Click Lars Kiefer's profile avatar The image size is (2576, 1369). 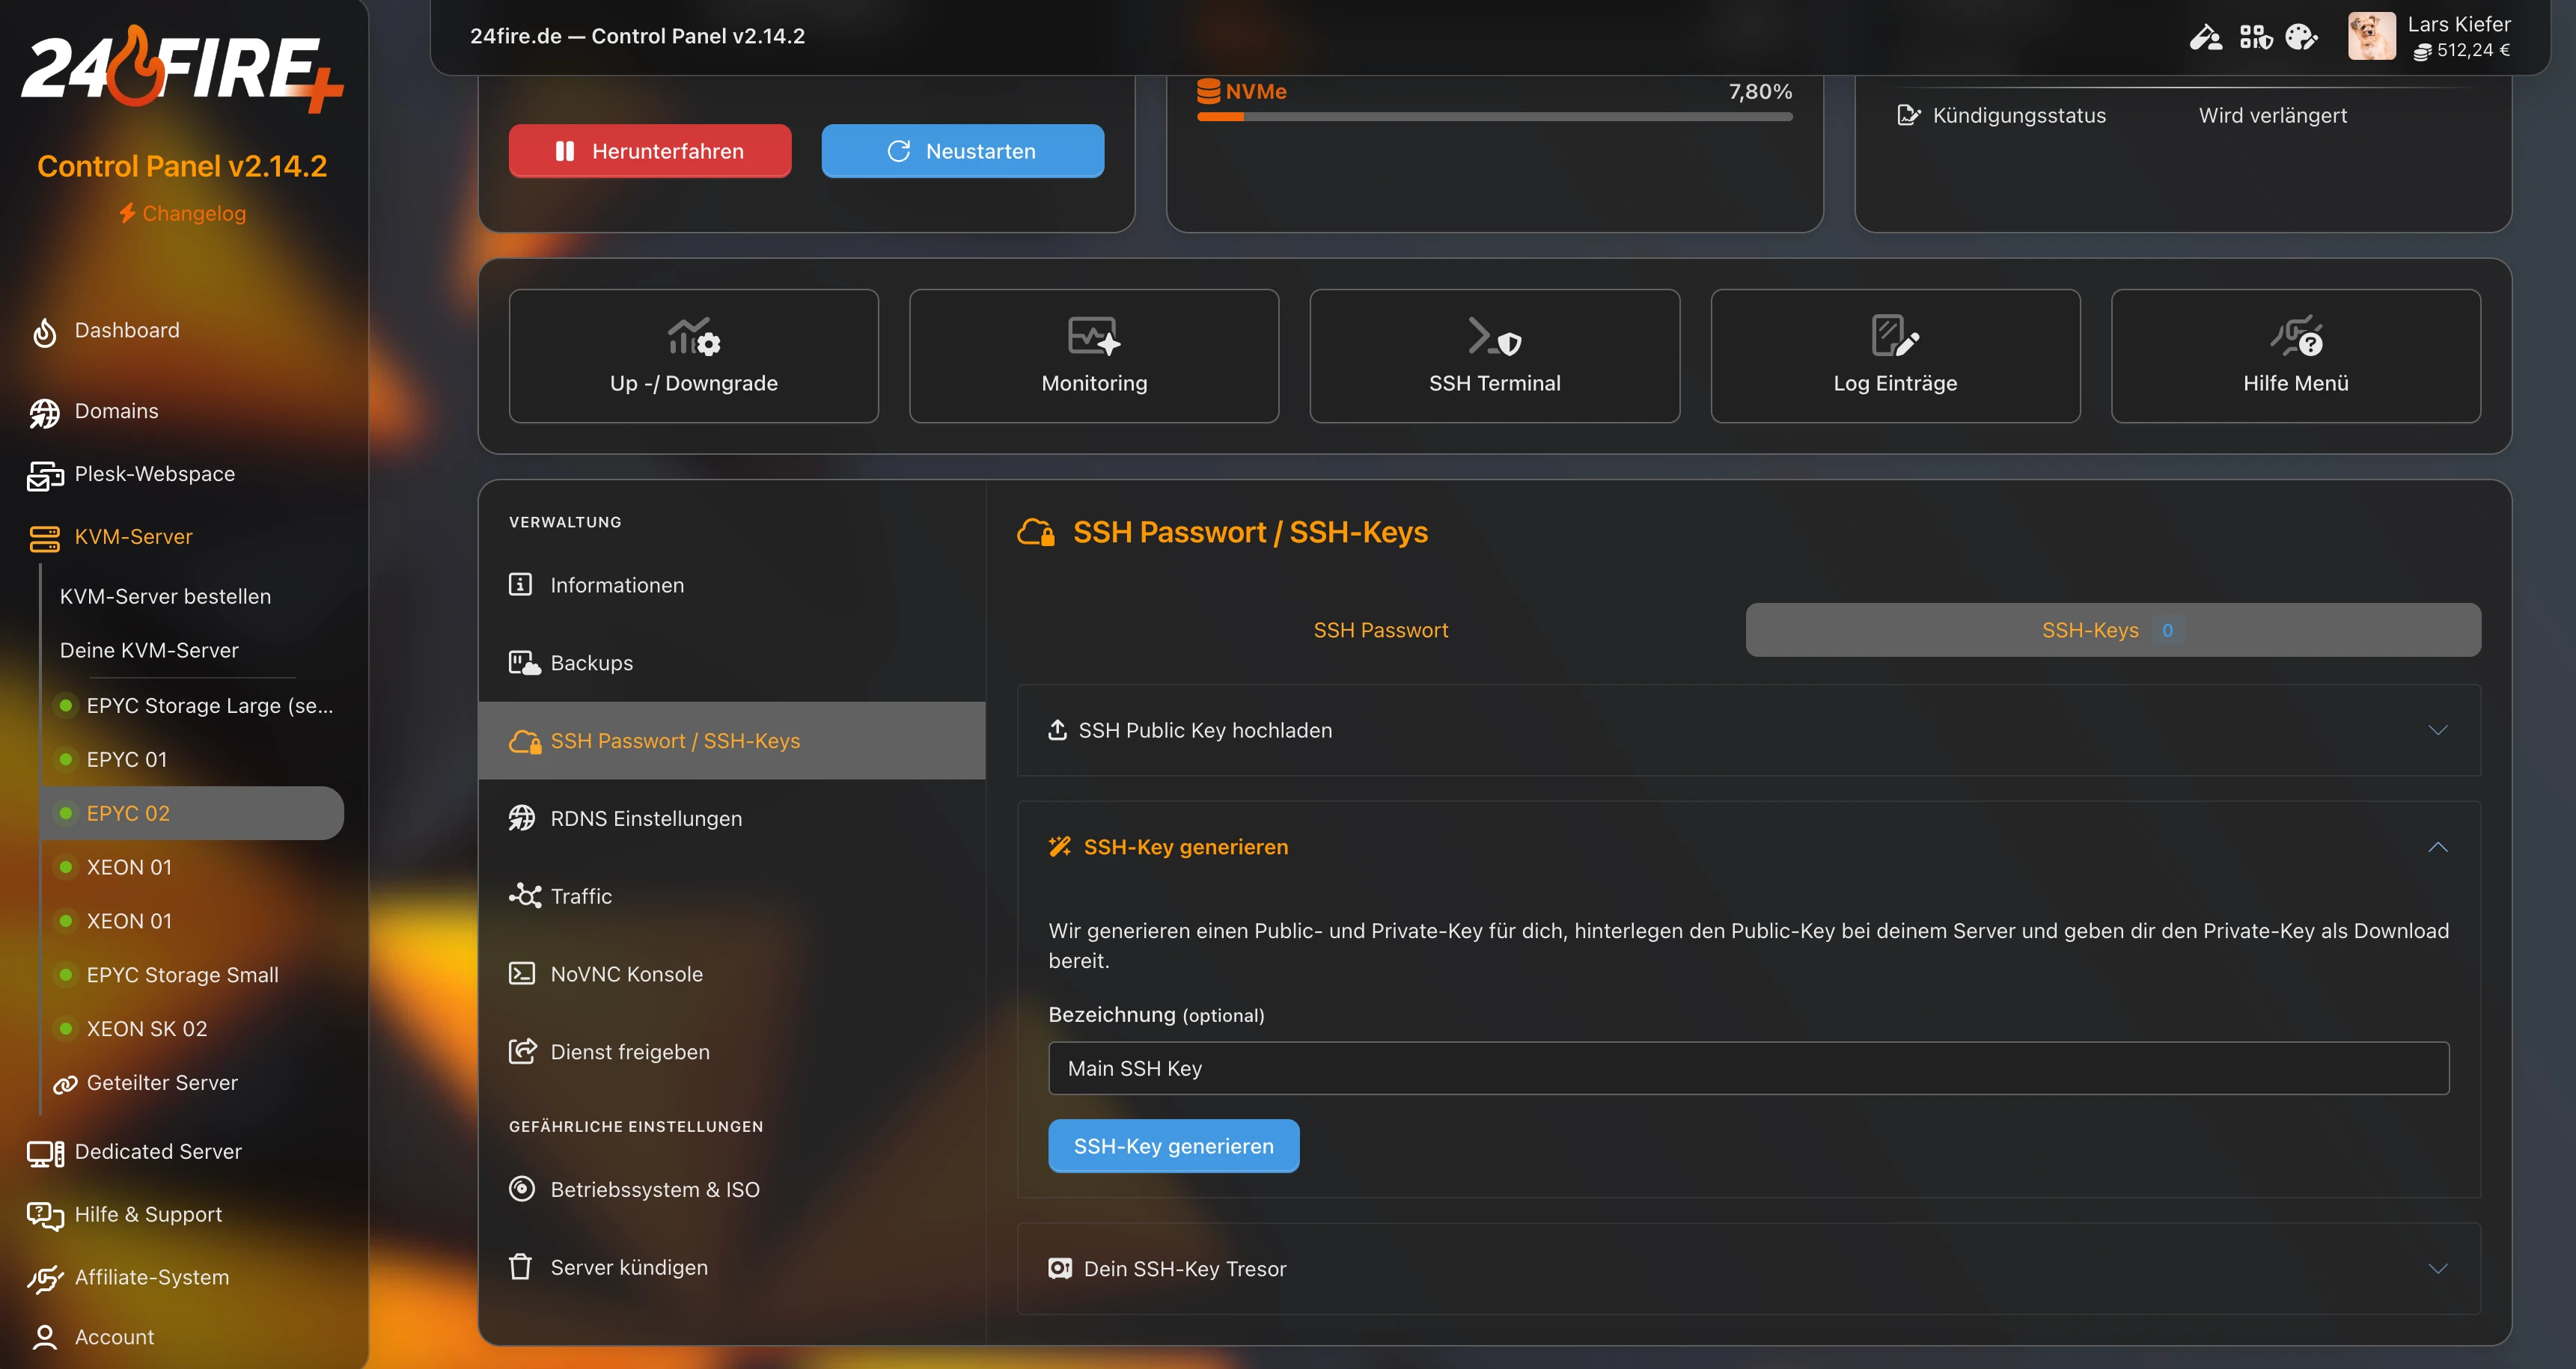(2371, 36)
